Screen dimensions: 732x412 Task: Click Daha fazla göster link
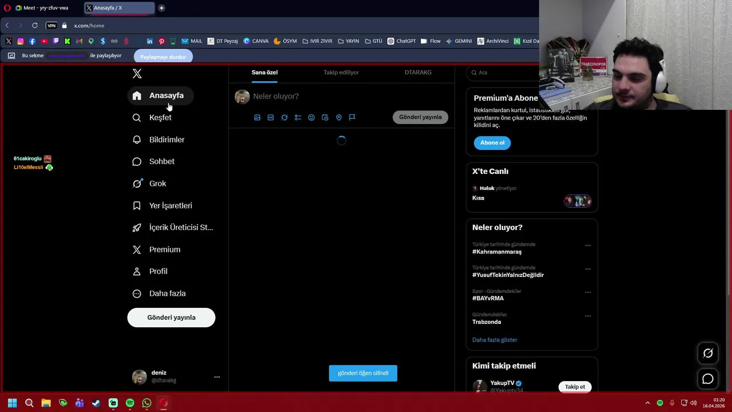pos(495,340)
